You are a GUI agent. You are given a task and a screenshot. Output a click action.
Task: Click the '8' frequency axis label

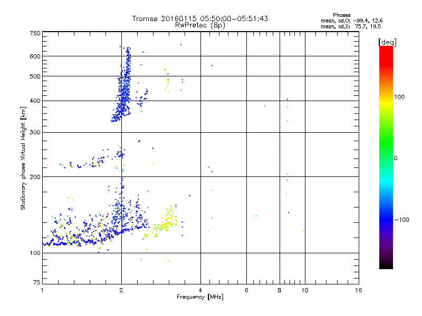tap(280, 290)
